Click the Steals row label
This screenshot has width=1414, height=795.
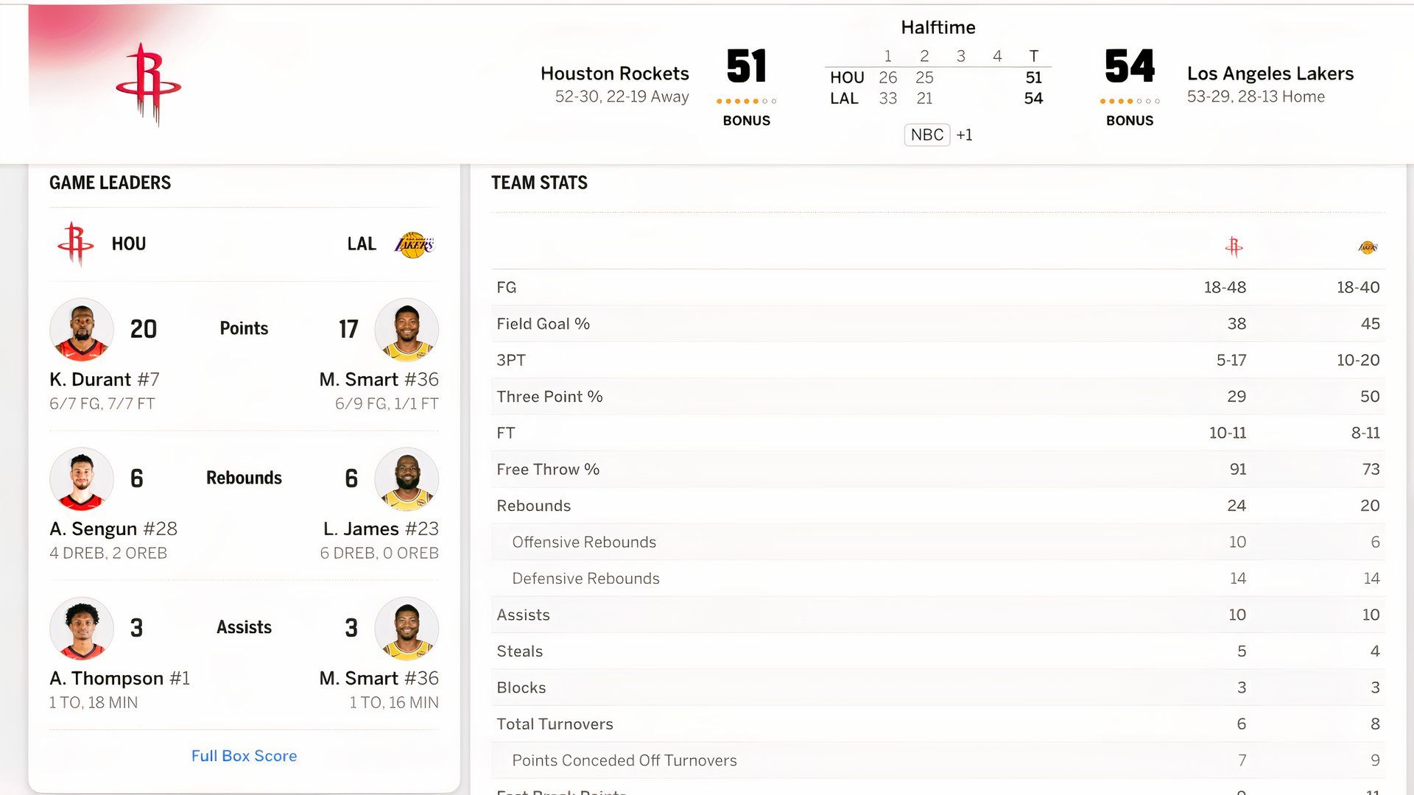pos(519,651)
